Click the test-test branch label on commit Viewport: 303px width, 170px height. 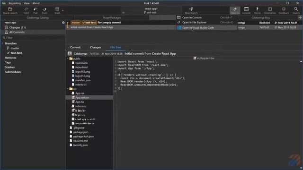[x=89, y=23]
